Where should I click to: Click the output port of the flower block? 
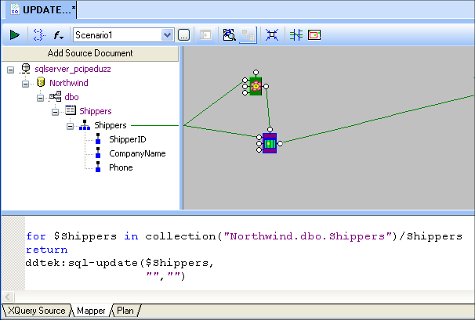coord(266,87)
